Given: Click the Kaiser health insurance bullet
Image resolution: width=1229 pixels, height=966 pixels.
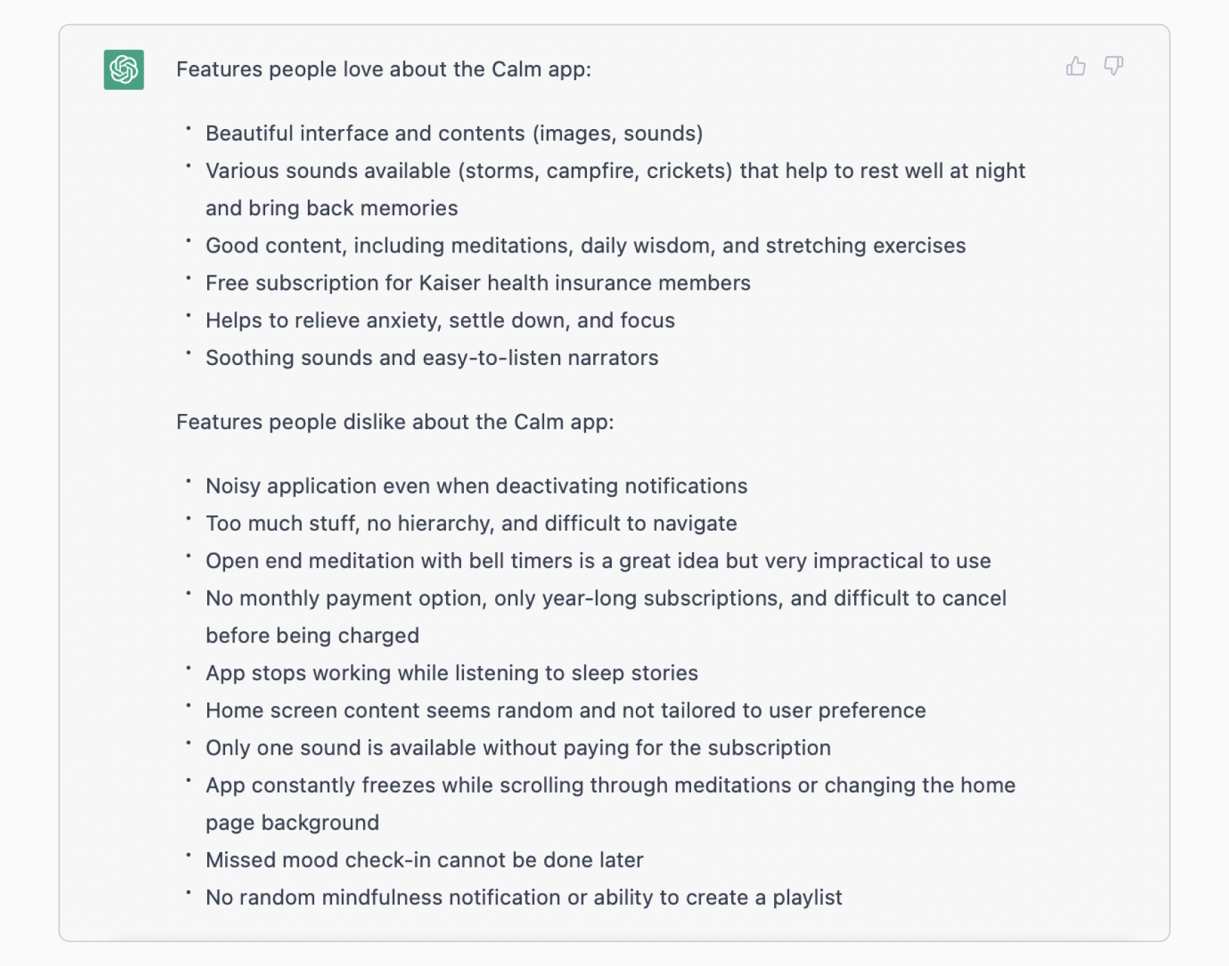Looking at the screenshot, I should point(477,283).
